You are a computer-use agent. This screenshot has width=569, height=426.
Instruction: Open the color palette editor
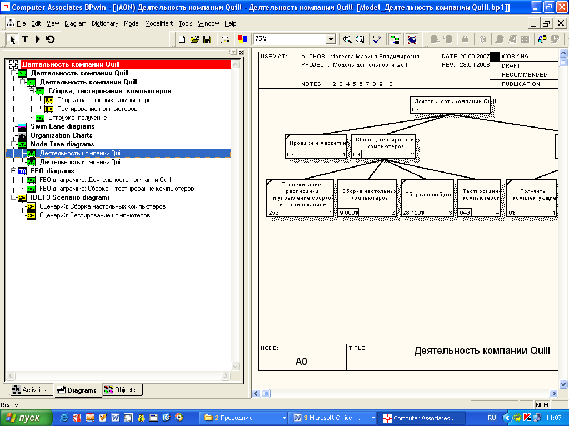242,39
